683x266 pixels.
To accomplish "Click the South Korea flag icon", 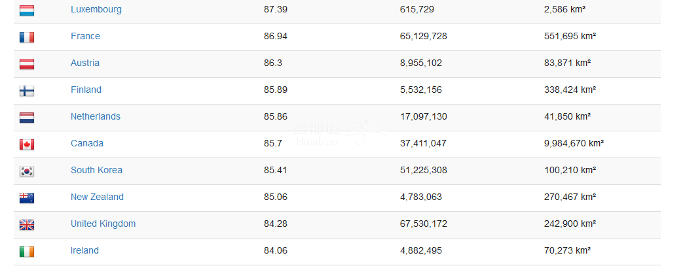I will (x=27, y=171).
